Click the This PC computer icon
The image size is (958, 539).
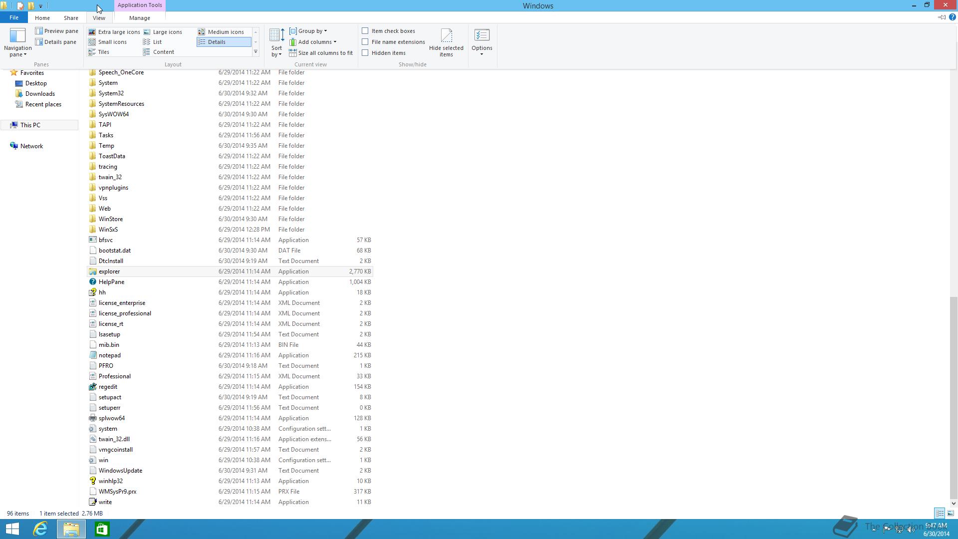click(x=14, y=125)
